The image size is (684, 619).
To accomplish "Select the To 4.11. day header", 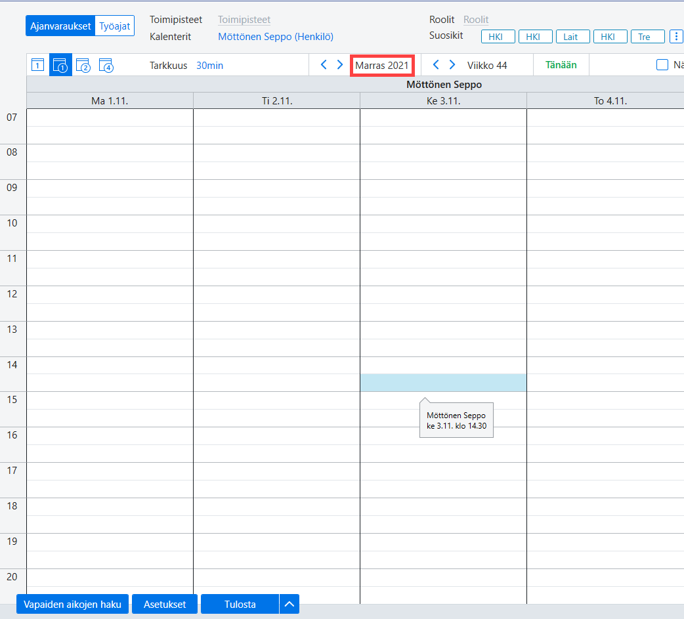I will click(605, 101).
